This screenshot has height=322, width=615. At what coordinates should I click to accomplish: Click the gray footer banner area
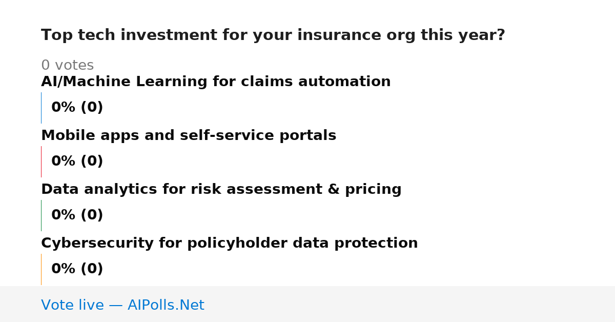coord(307,304)
